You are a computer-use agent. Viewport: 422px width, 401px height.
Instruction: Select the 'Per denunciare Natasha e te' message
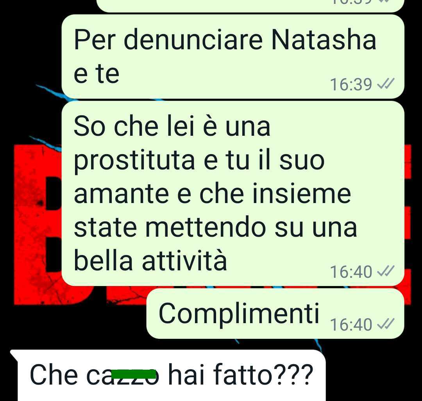pos(233,57)
